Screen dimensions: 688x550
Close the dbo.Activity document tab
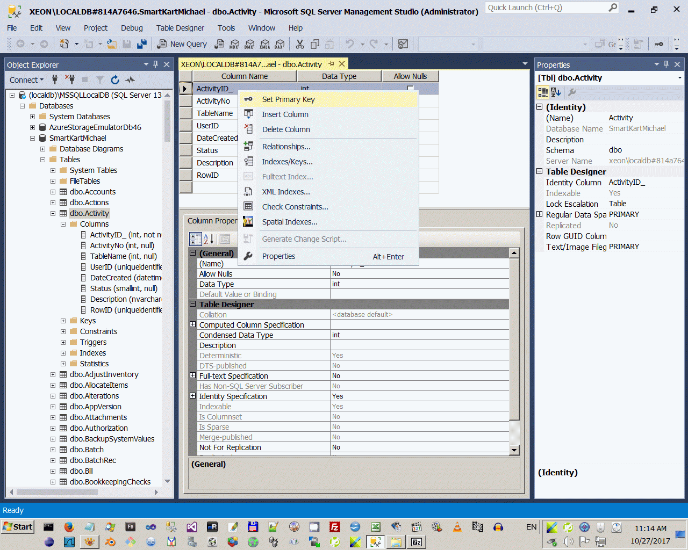coord(342,64)
